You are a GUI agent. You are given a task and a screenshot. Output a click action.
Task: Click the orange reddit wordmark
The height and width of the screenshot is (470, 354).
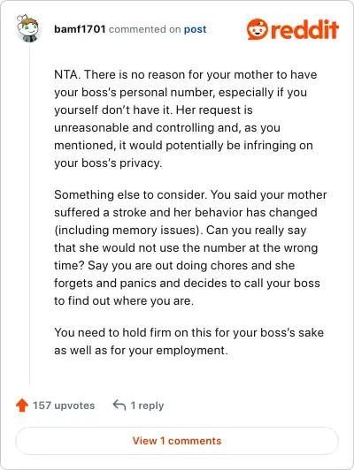[304, 29]
